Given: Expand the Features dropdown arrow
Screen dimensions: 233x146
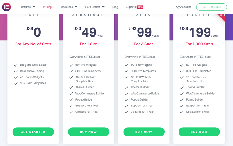Looking at the screenshot, I should tap(34, 7).
